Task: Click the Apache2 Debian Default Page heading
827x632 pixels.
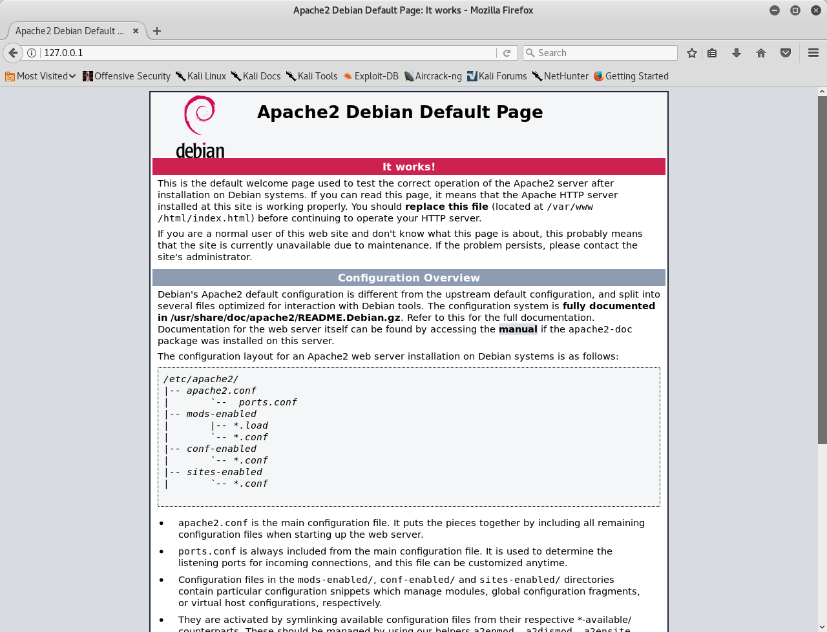Action: pos(400,112)
